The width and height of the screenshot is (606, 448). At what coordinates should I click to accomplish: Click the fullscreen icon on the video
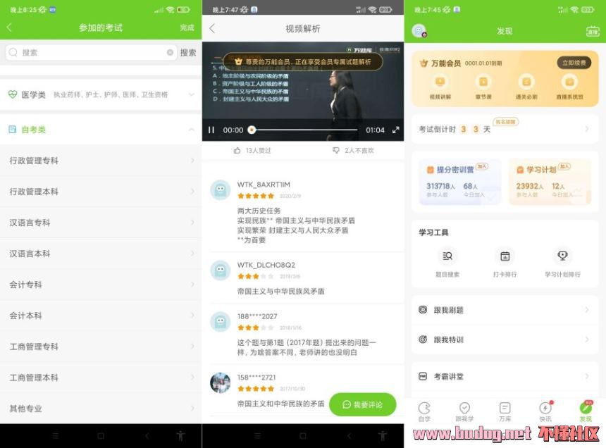pyautogui.click(x=395, y=130)
